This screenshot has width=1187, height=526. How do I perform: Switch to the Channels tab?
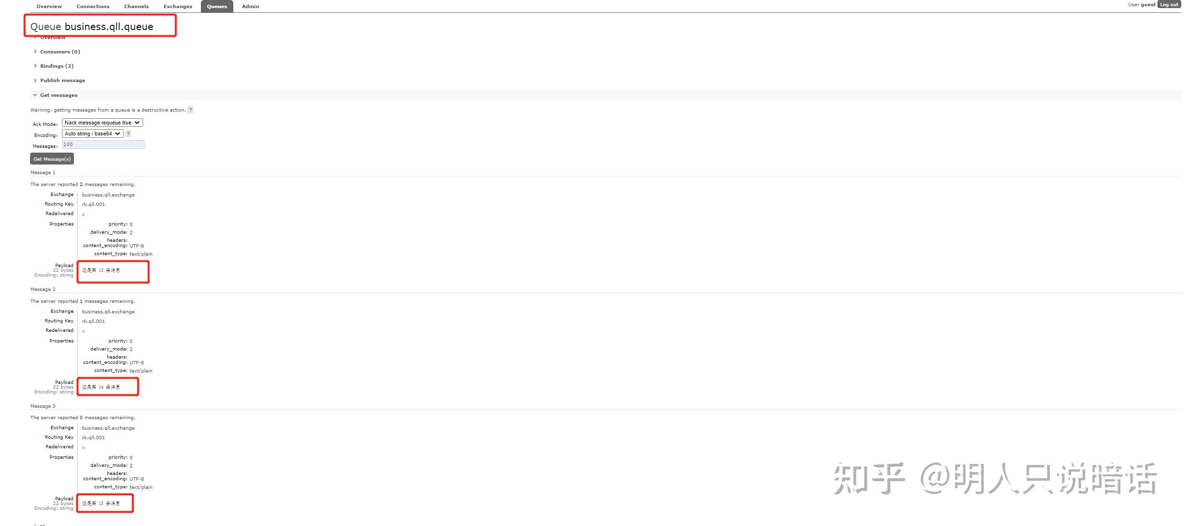pyautogui.click(x=136, y=6)
